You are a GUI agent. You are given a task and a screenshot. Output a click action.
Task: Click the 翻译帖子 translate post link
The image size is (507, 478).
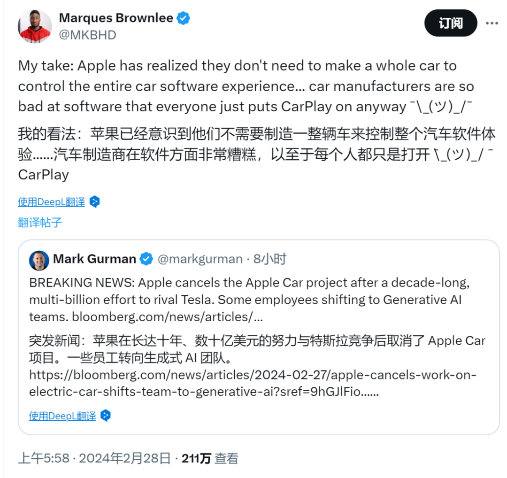pos(40,222)
